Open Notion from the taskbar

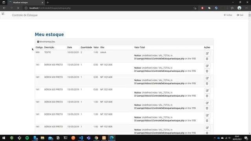(58, 138)
